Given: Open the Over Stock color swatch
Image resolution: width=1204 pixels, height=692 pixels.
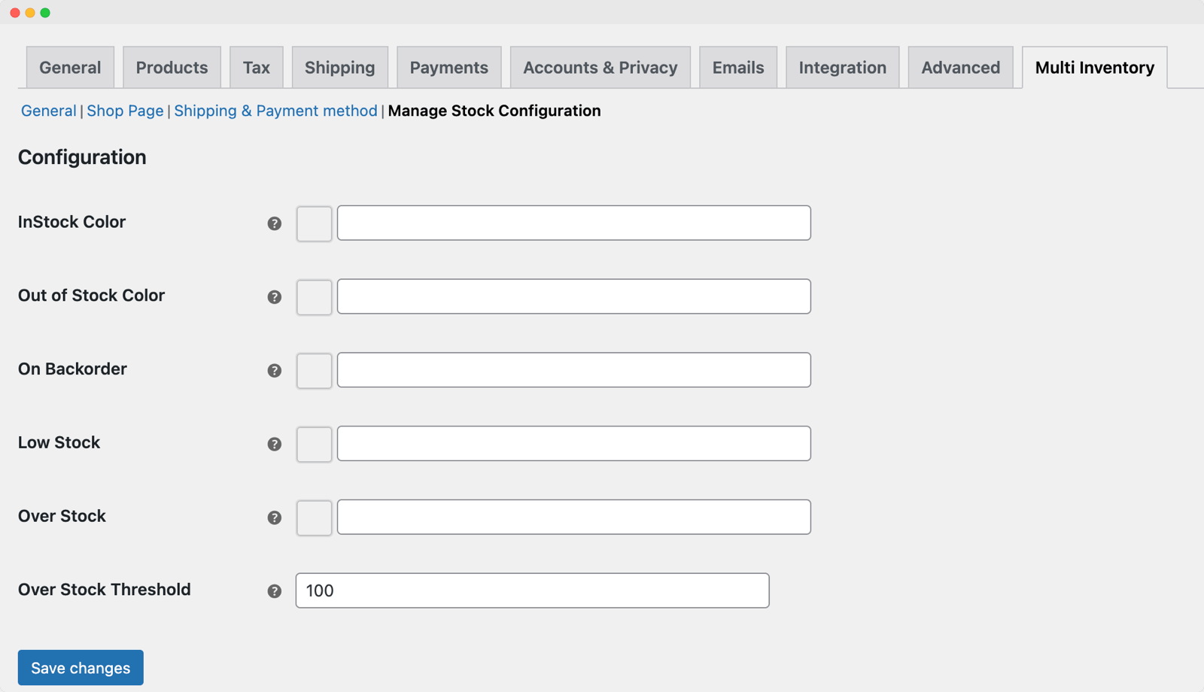Looking at the screenshot, I should click(x=314, y=517).
